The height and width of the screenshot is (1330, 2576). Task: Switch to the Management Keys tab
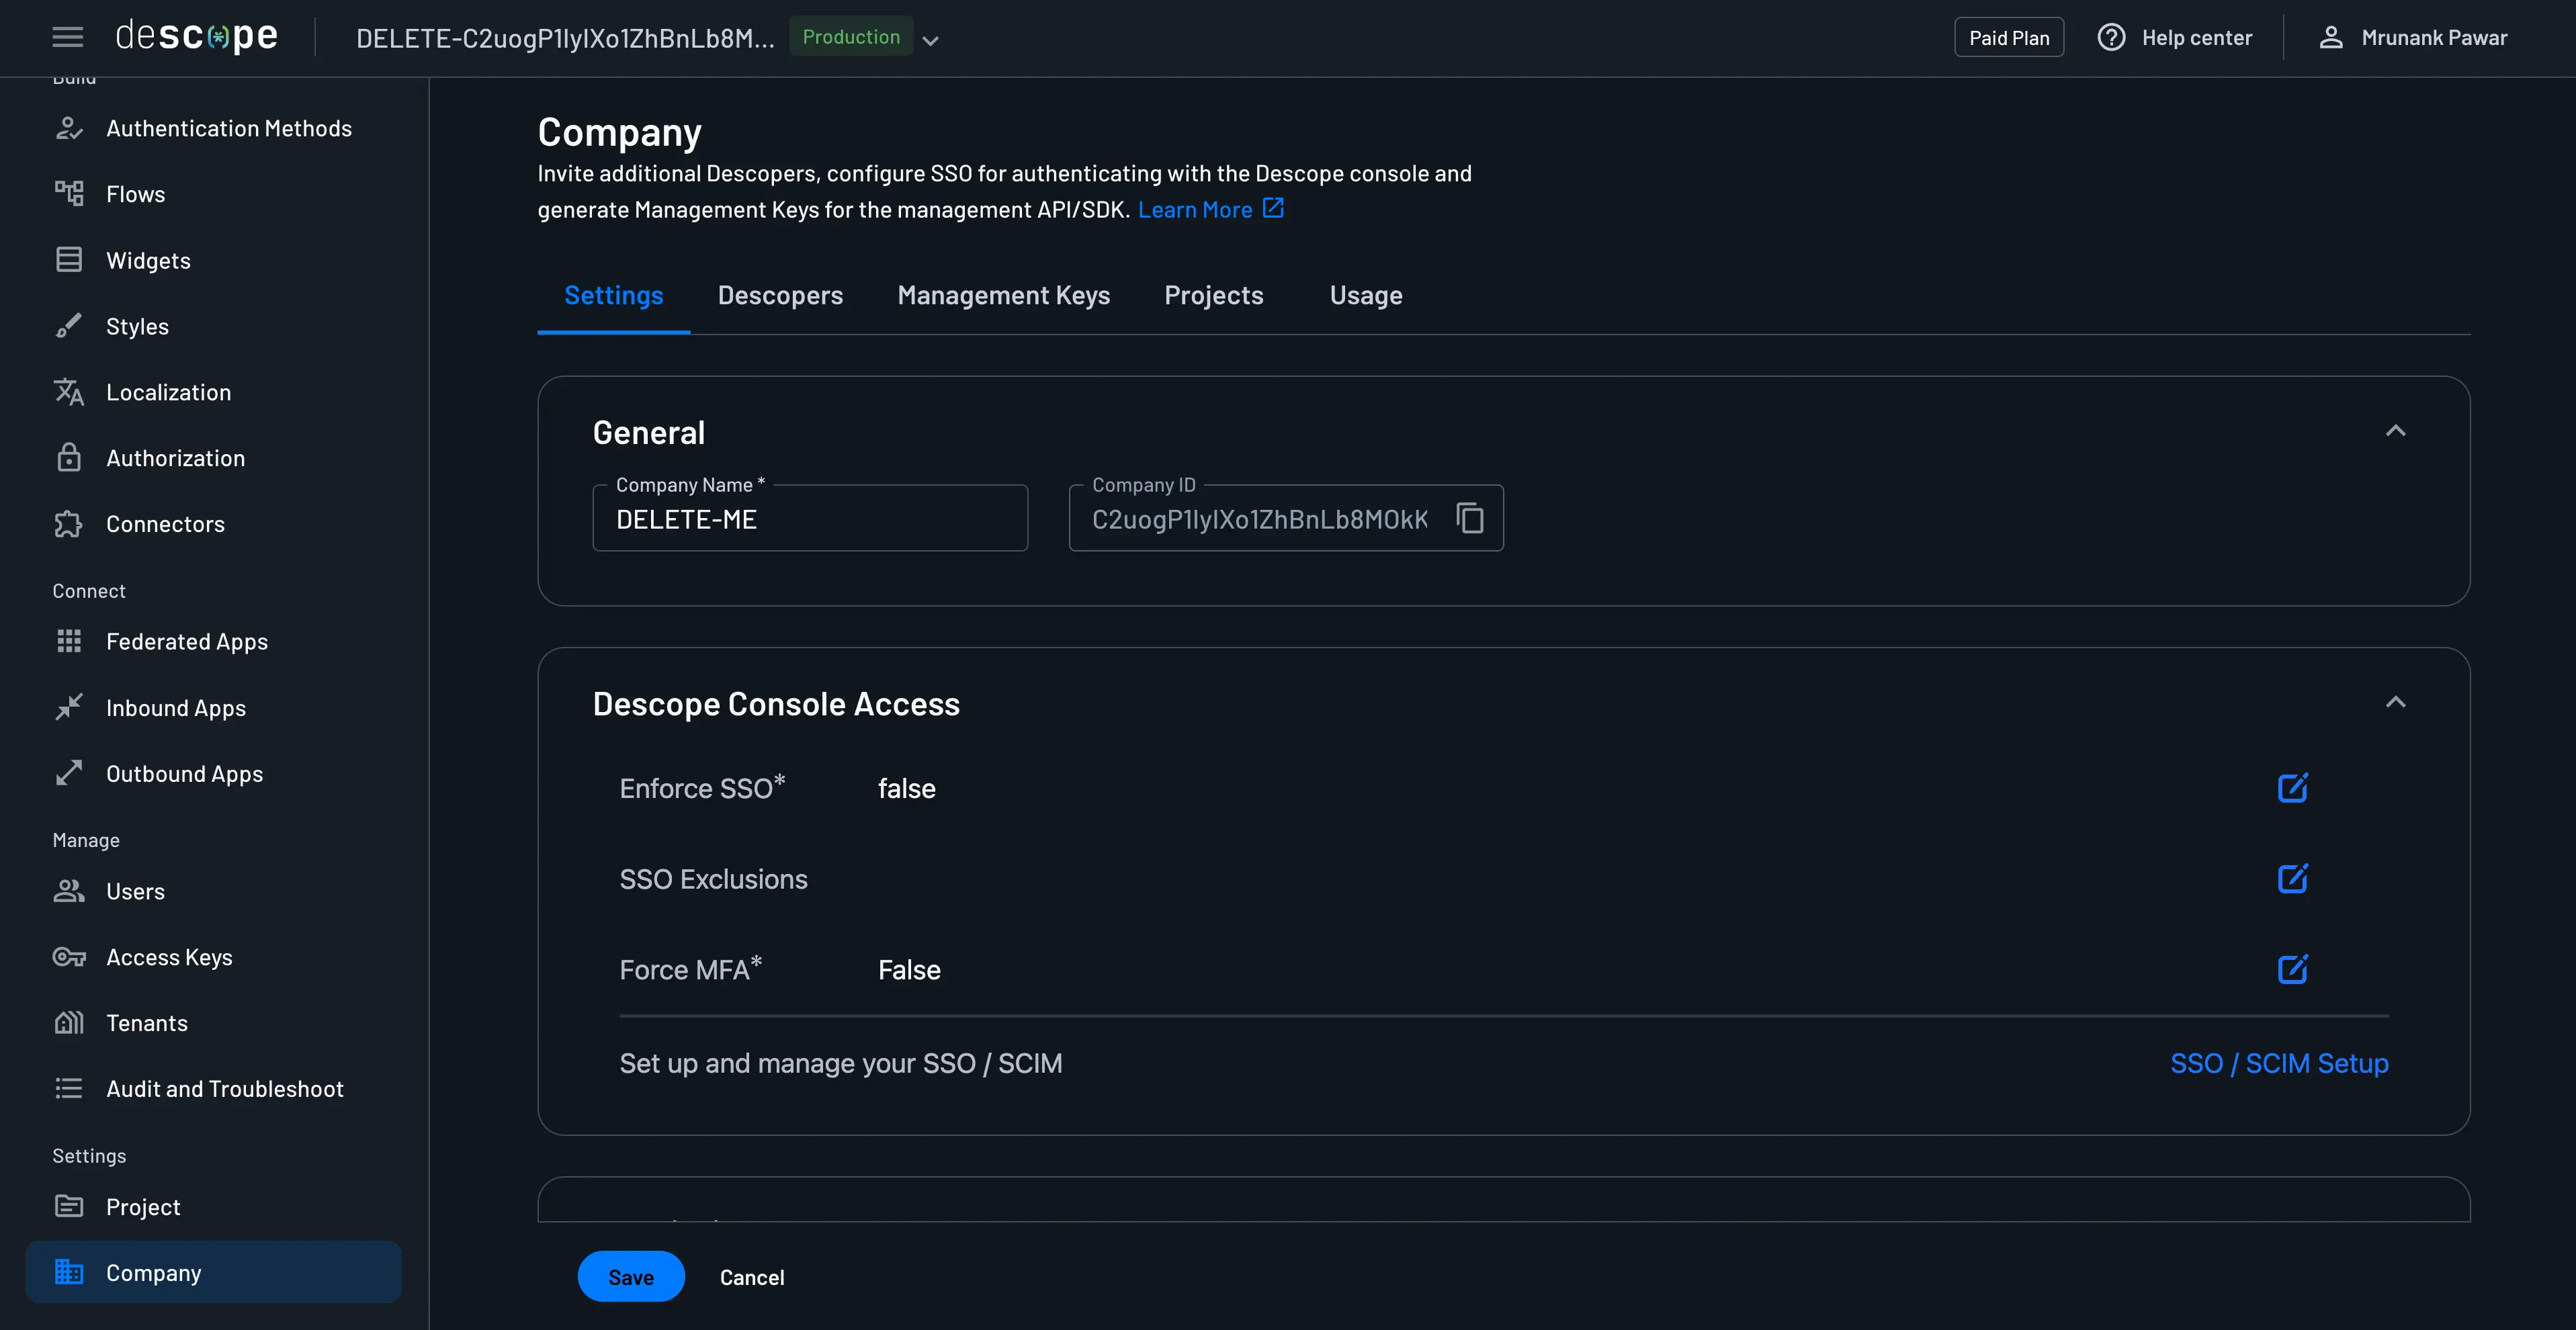tap(1003, 295)
